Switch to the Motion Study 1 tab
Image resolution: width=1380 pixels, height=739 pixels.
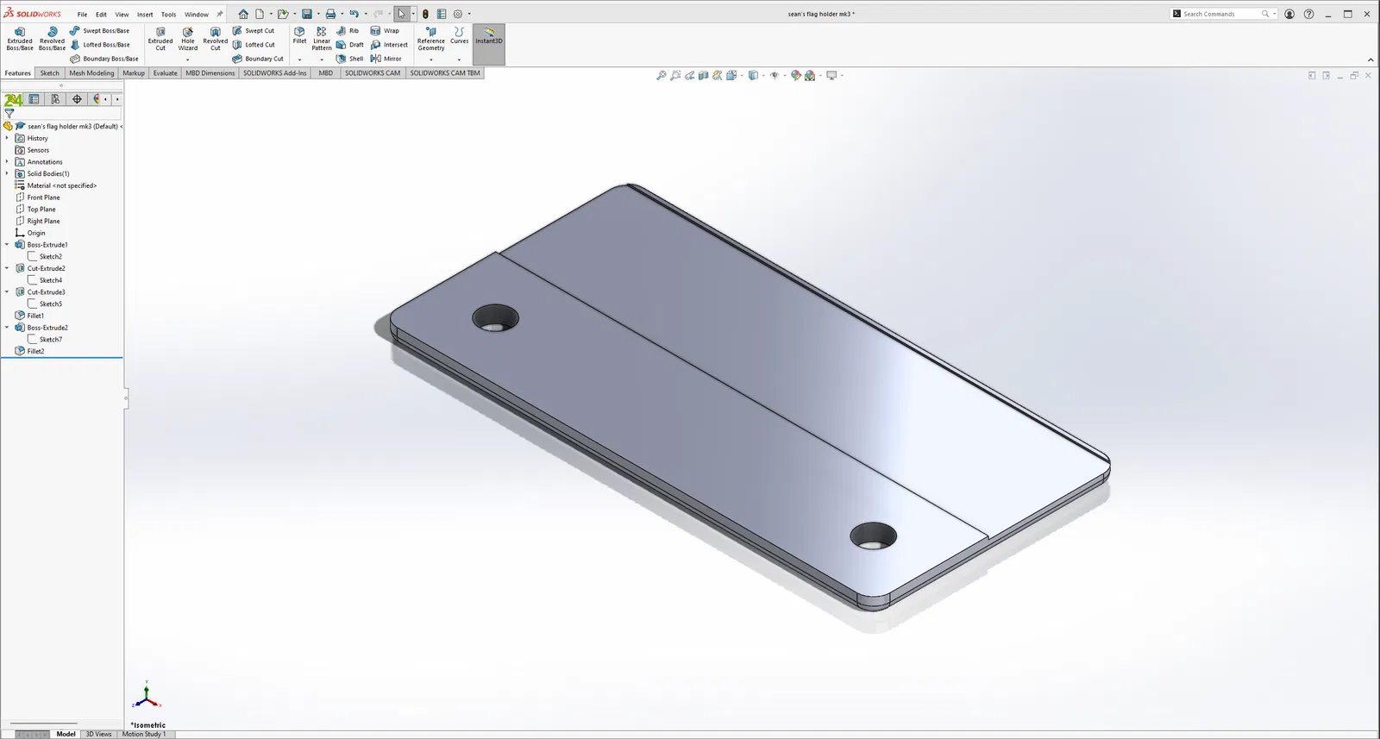click(x=144, y=734)
